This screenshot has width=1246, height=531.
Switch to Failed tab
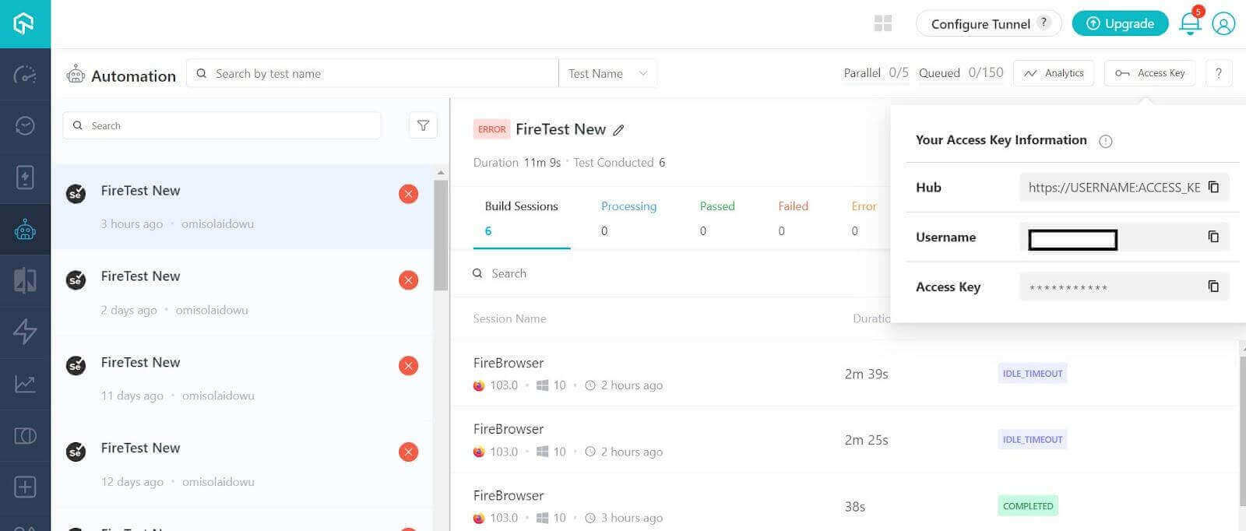point(793,218)
